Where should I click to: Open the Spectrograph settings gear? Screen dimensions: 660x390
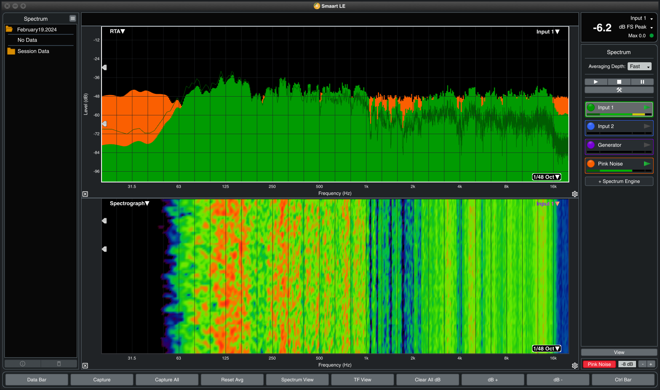tap(575, 366)
